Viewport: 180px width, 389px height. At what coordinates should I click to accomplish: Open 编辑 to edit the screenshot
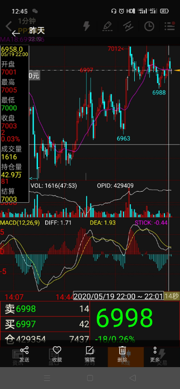[90, 354]
